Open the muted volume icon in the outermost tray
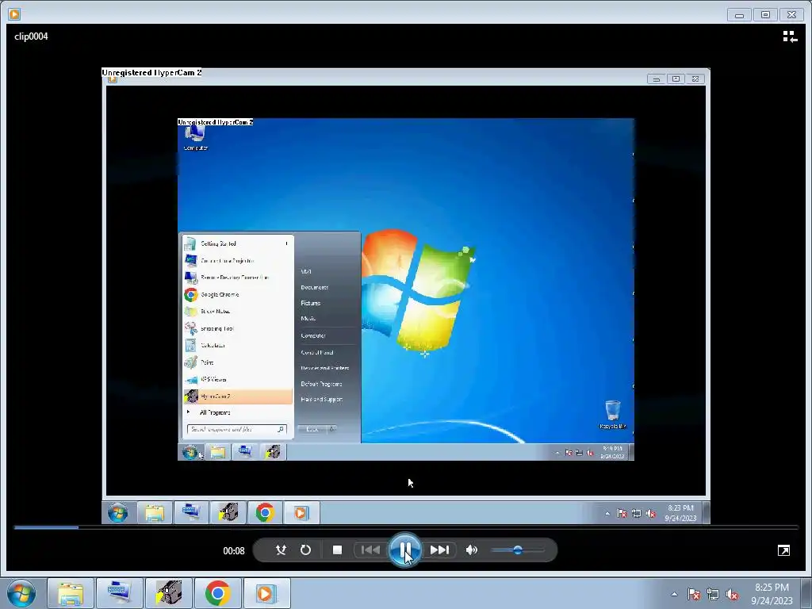Viewport: 812px width, 609px height. click(x=732, y=594)
